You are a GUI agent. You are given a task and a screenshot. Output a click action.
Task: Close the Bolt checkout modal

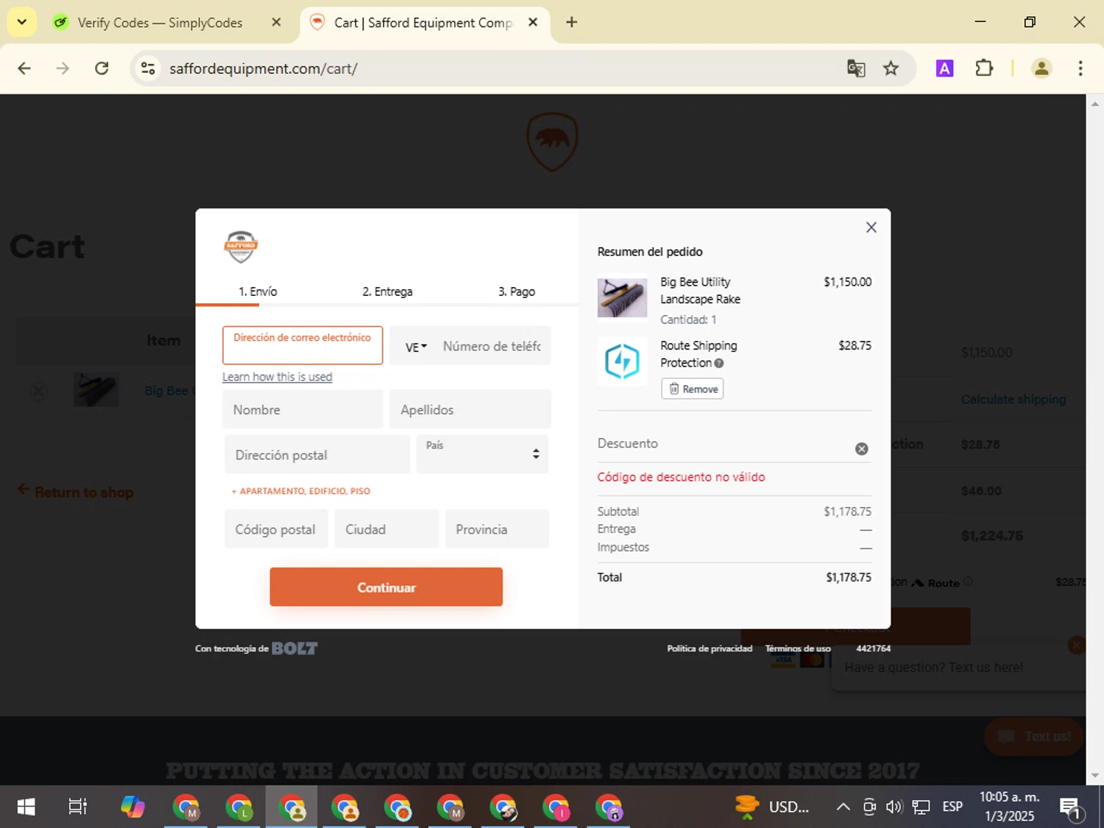tap(871, 227)
